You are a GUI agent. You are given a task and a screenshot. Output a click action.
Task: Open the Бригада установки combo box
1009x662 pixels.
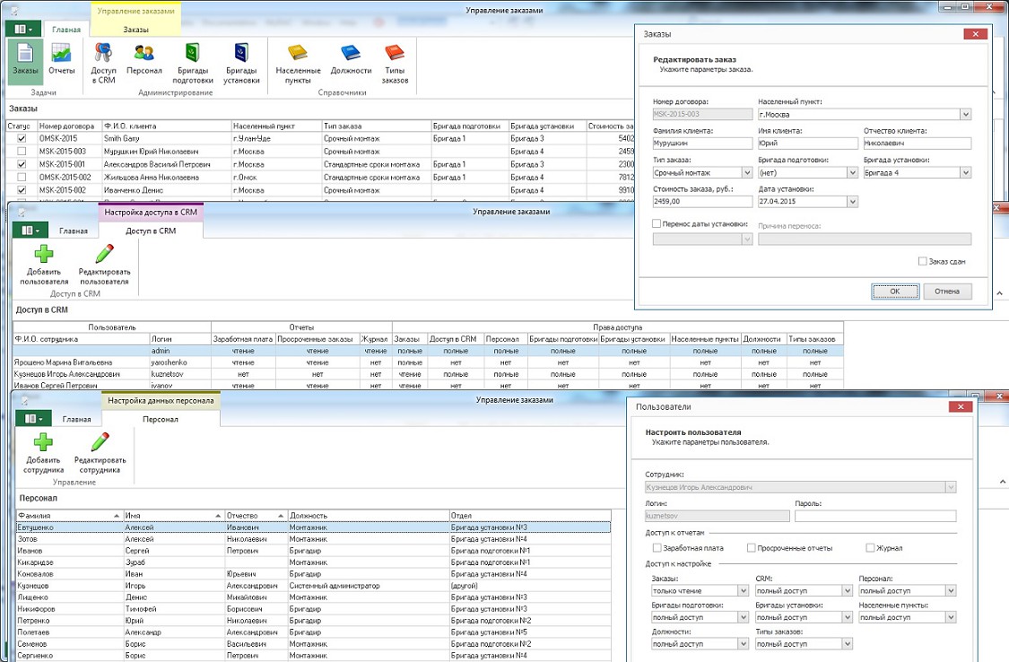(965, 172)
